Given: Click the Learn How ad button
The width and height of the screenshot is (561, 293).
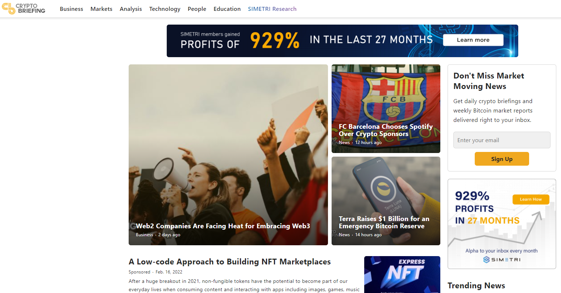Looking at the screenshot, I should (x=531, y=199).
